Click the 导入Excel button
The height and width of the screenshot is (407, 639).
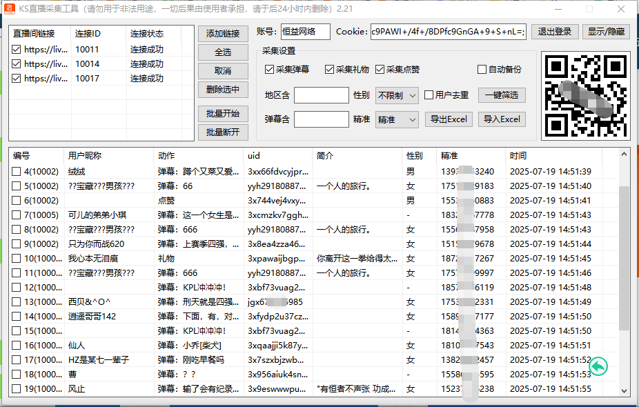504,119
